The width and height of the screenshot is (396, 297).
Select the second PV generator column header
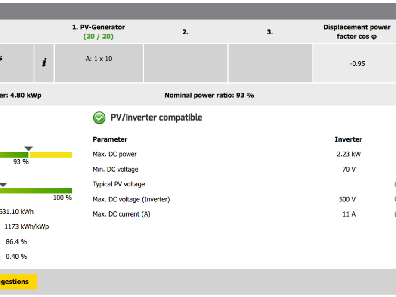(185, 32)
